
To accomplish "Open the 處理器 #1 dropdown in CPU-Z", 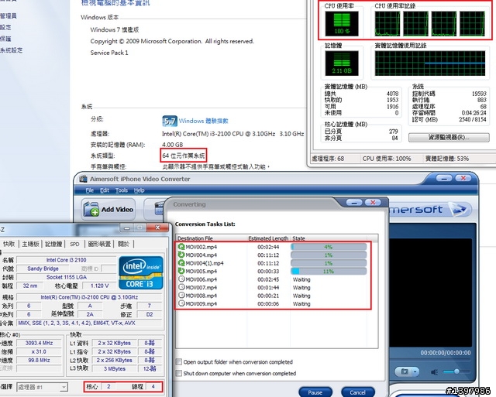I will point(42,387).
